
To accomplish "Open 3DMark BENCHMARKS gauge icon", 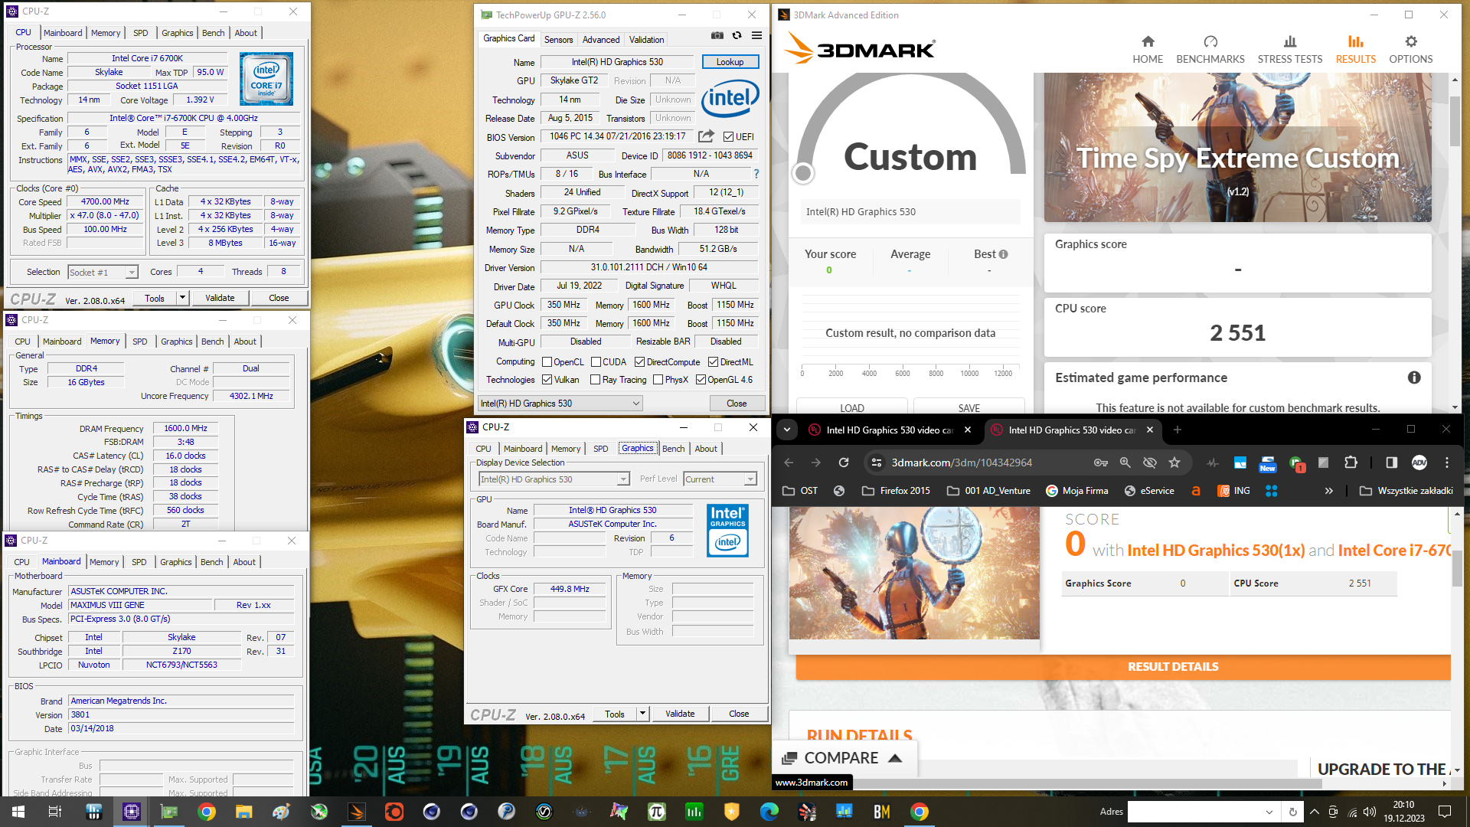I will [x=1210, y=41].
